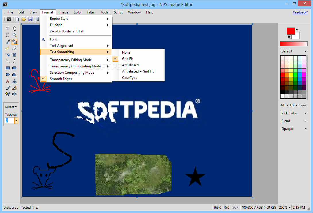Expand the Text Alignment submenu
The height and width of the screenshot is (213, 313).
pos(76,46)
